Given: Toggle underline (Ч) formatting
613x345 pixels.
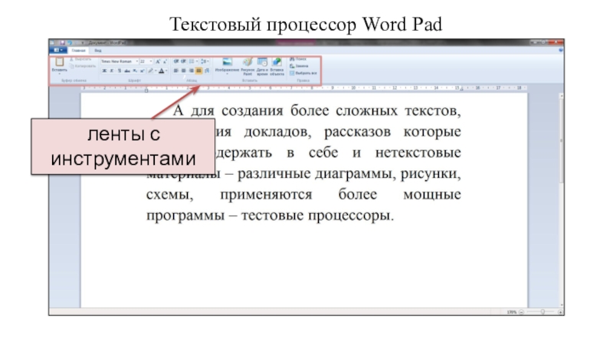Looking at the screenshot, I should click(x=120, y=71).
